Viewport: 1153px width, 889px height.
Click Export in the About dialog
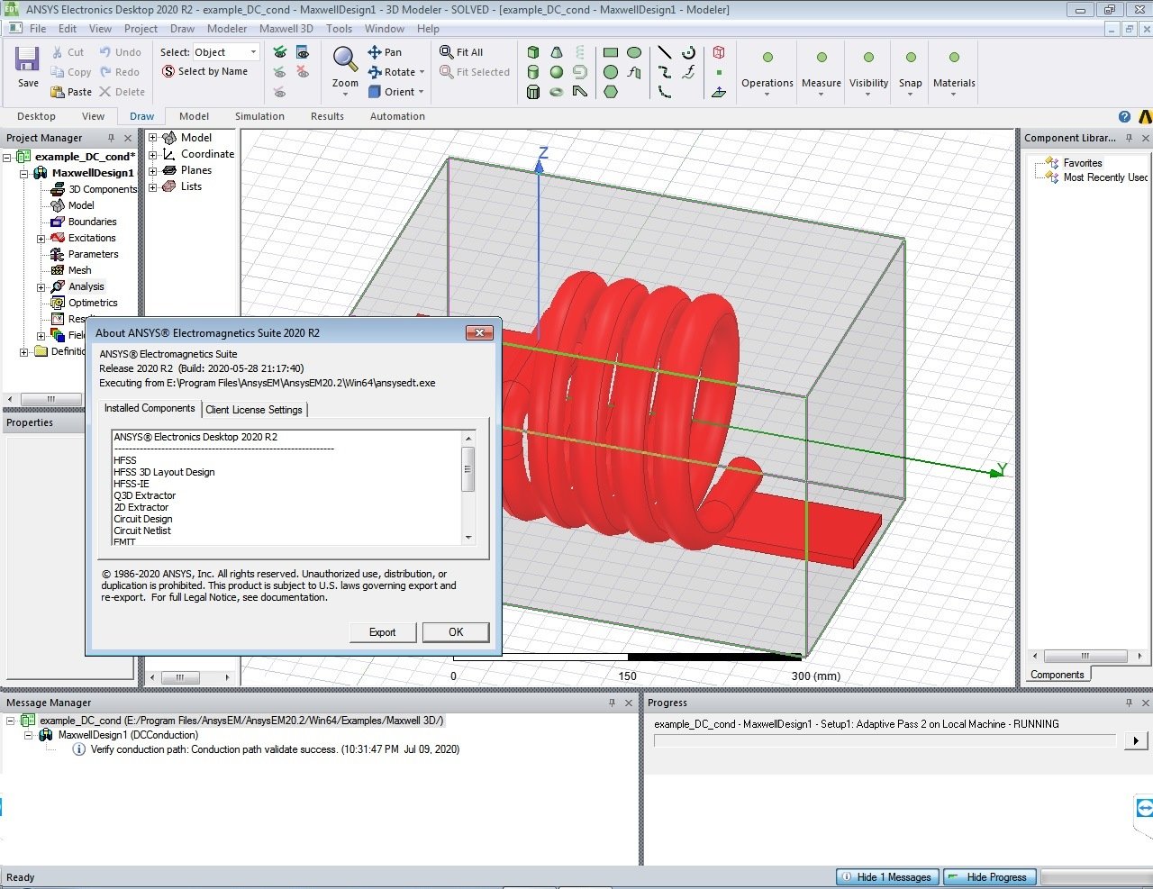382,632
